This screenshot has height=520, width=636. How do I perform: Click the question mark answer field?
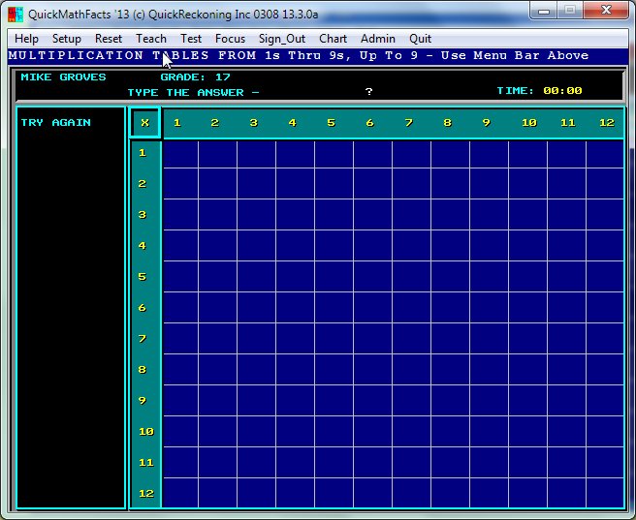click(368, 91)
